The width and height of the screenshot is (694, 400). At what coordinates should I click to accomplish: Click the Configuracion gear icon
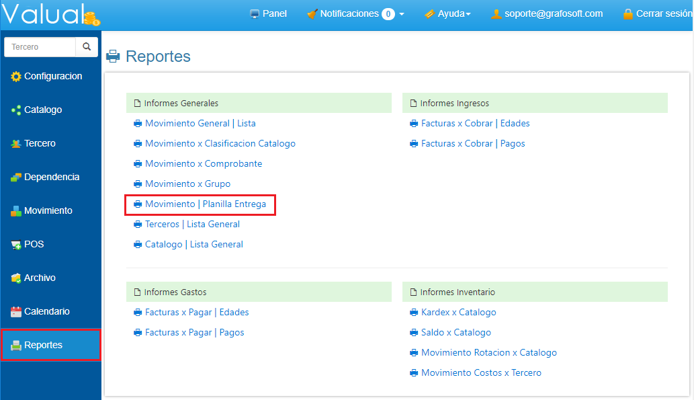pyautogui.click(x=16, y=77)
